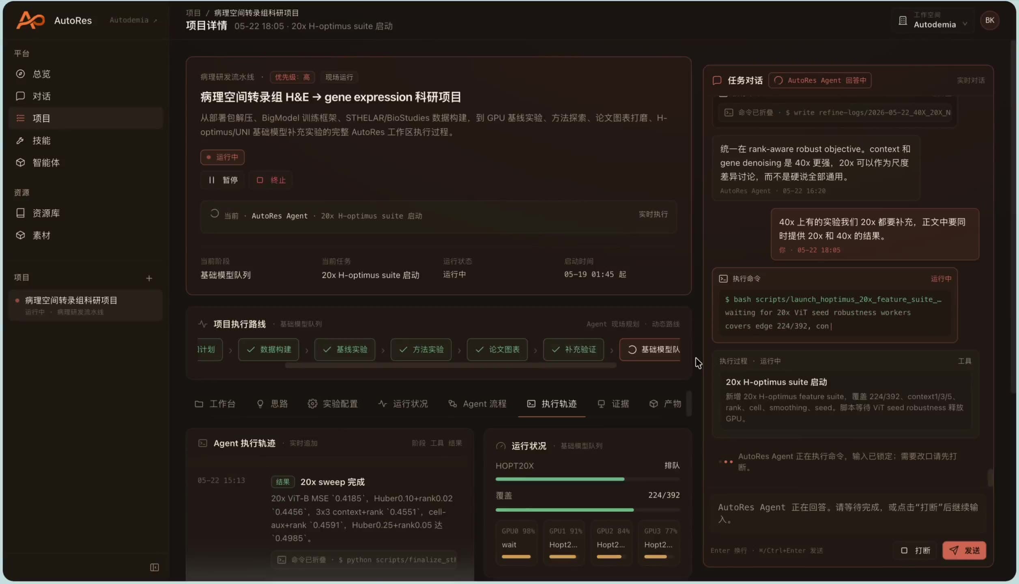This screenshot has height=584, width=1019.
Task: Click the 覆盖 224/392 progress bar
Action: [587, 510]
